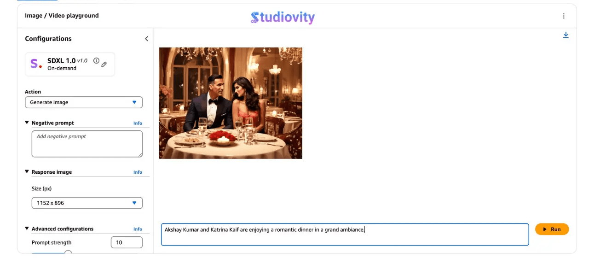Open Info link for Negative prompt

(x=138, y=123)
